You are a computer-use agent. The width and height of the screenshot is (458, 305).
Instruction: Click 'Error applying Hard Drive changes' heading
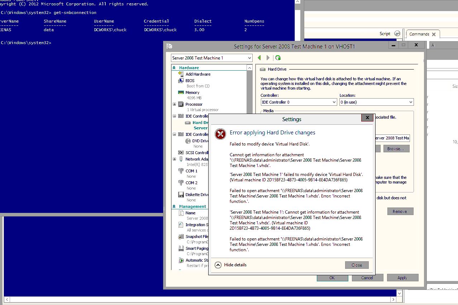point(272,133)
